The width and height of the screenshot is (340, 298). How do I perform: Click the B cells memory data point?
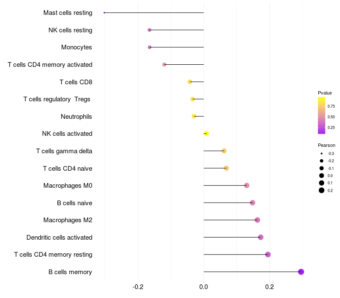[301, 272]
